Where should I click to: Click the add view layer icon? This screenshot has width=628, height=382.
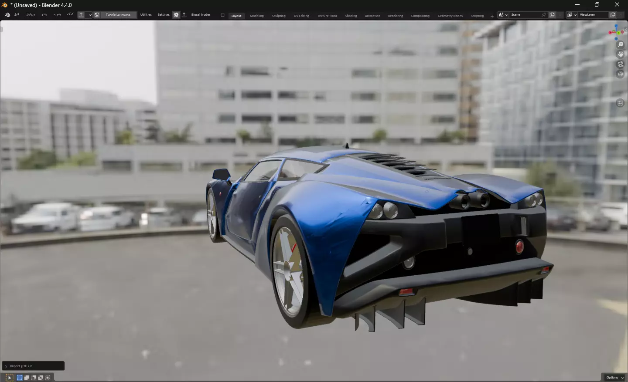(x=613, y=15)
